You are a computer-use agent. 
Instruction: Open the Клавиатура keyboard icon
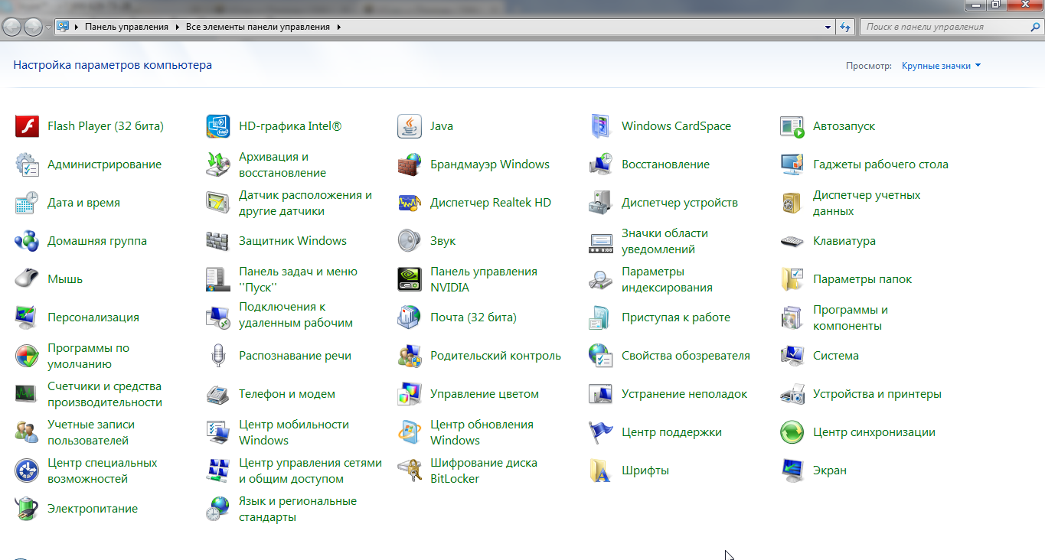(792, 241)
